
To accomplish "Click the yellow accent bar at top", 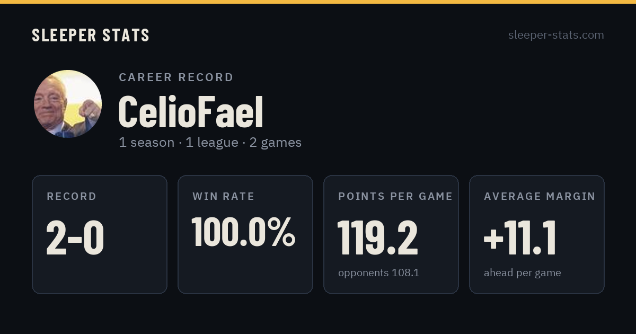I will pos(318,2).
